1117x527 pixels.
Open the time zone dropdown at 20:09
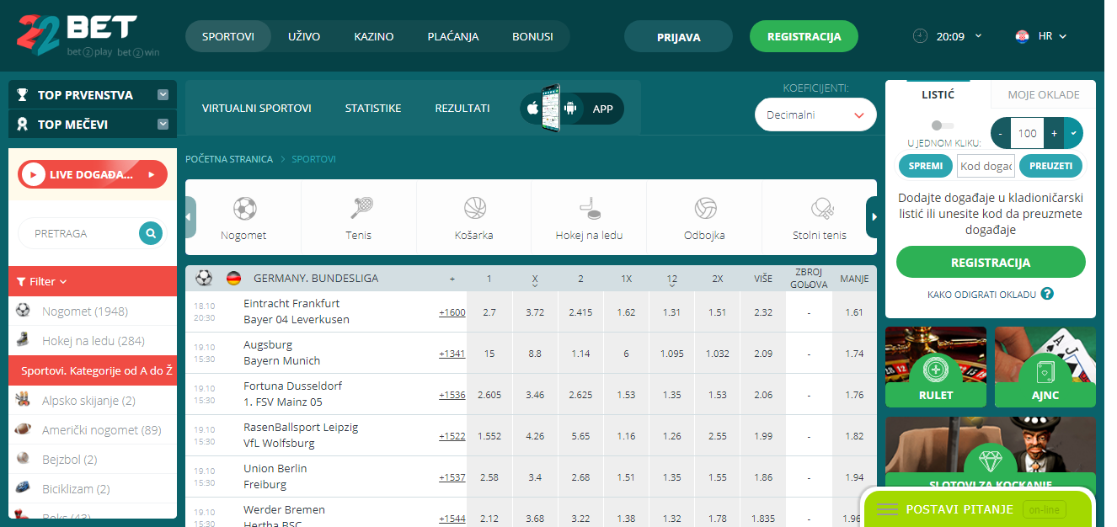tap(978, 36)
